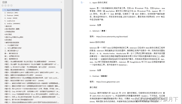Screen dimensions: 182x104
Task: Click the '2、Selenium(★★)' heading in document
Action: click(98, 31)
